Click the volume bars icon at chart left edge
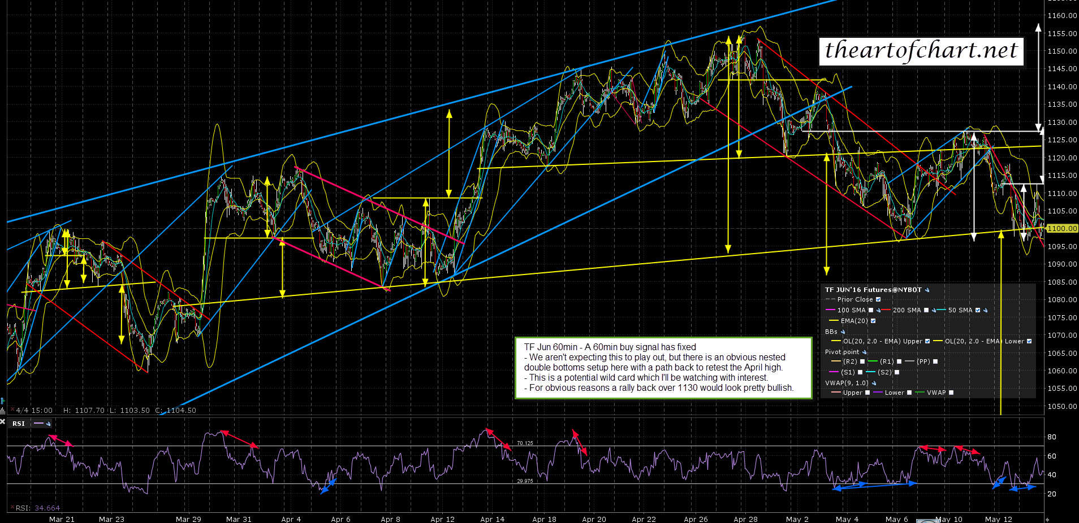 3,410
